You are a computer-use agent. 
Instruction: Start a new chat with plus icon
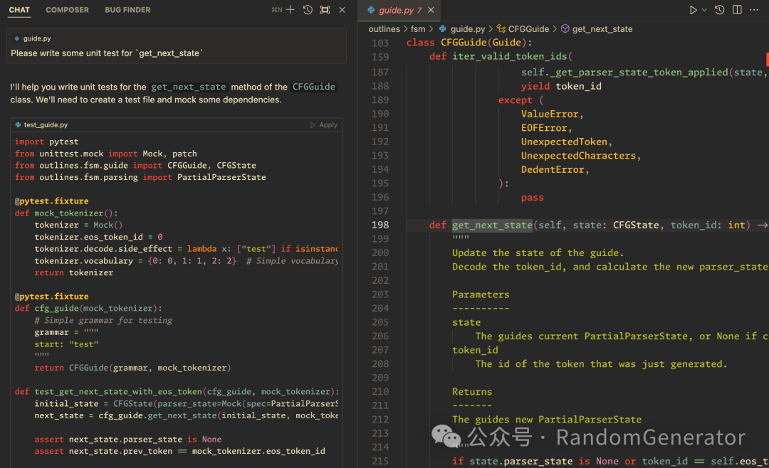click(x=291, y=10)
